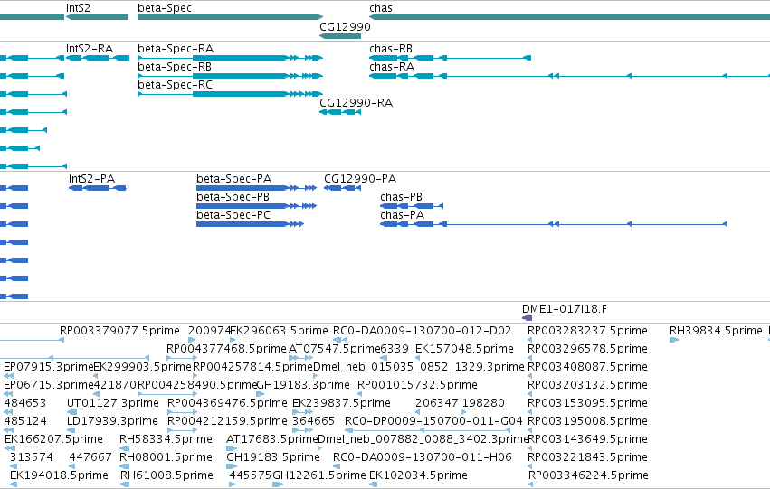
Task: Click the beta-Spec-PC protein label
Action: (x=233, y=215)
